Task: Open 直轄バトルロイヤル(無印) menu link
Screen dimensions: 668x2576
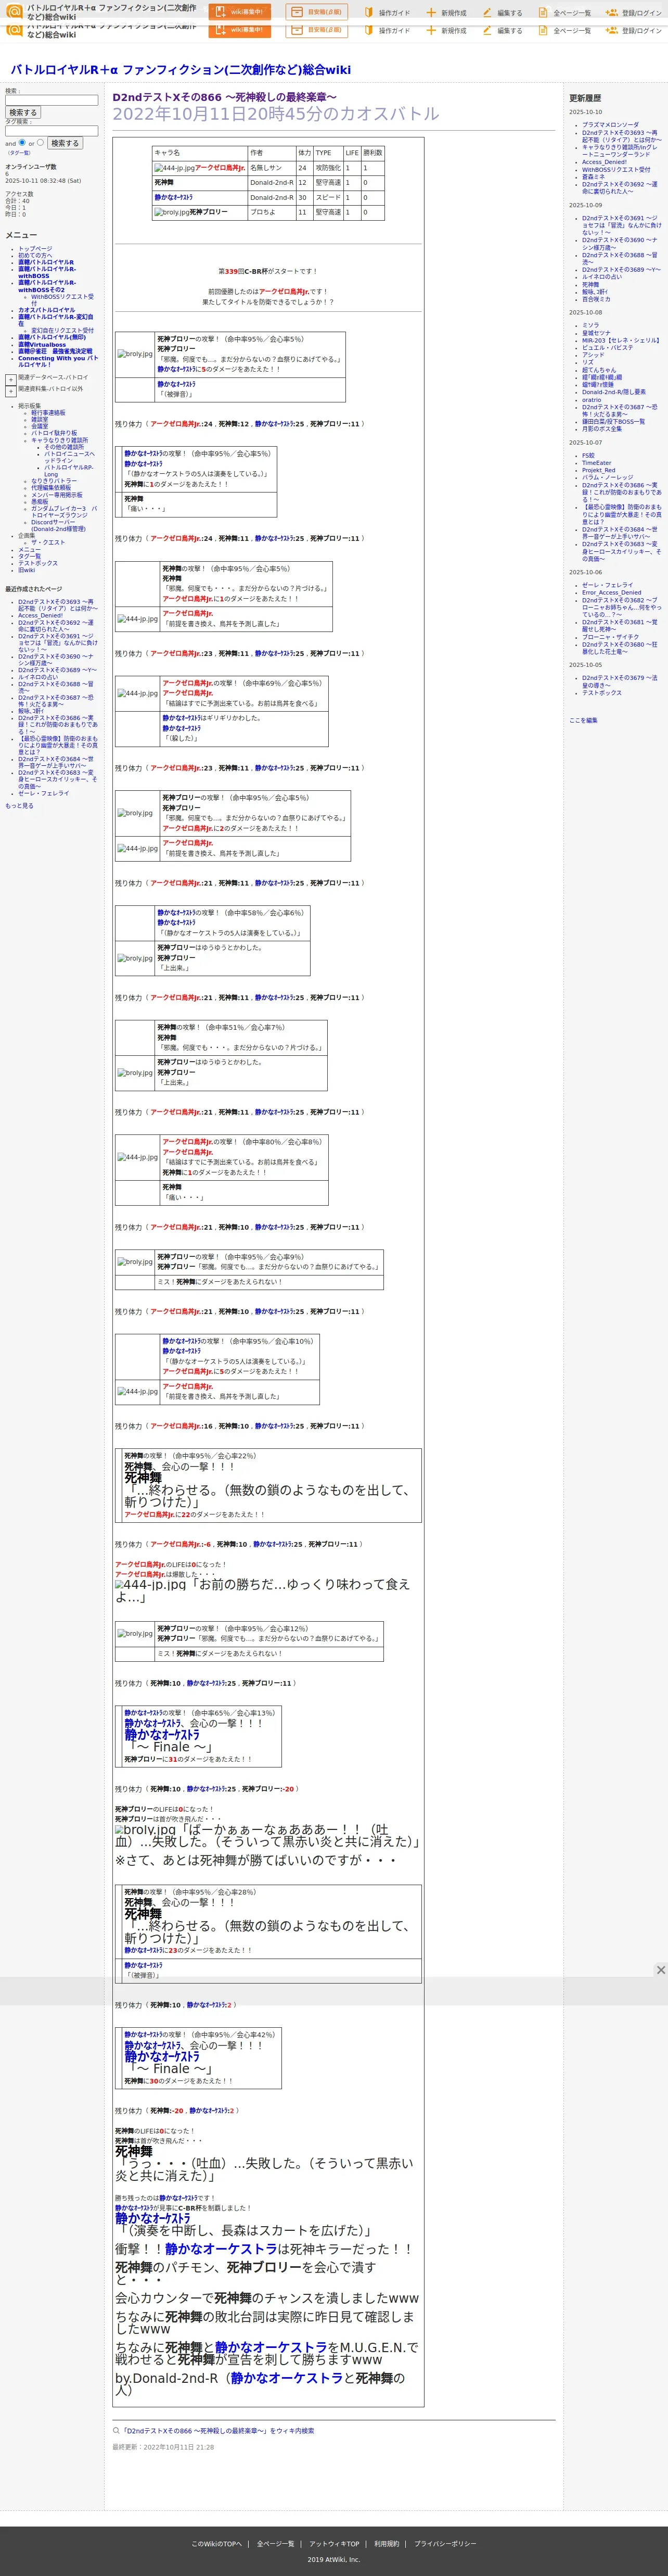Action: pos(52,337)
